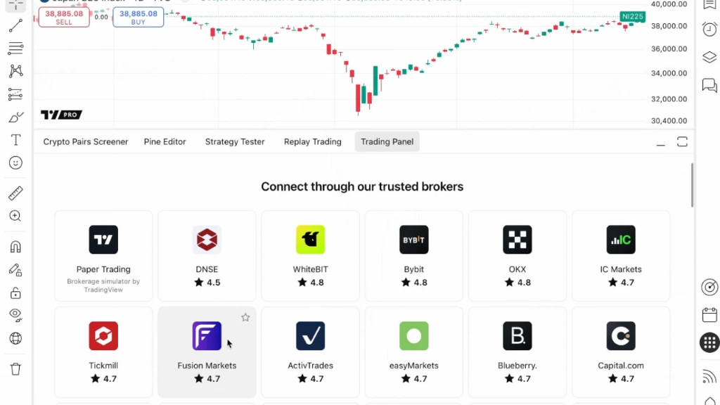Select the Paper Trading broker card
Viewport: 720px width, 405px height.
coord(103,256)
